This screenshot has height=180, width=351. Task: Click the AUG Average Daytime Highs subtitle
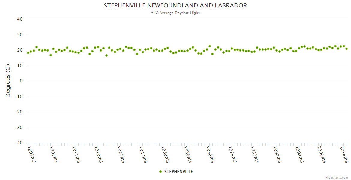175,13
